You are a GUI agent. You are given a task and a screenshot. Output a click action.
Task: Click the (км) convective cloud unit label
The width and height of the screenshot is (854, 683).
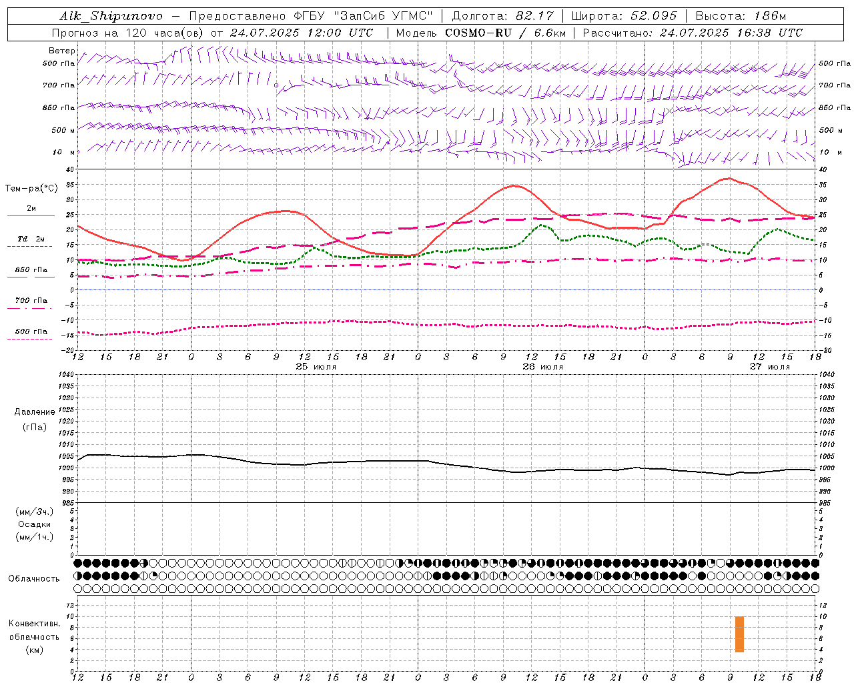[x=35, y=650]
